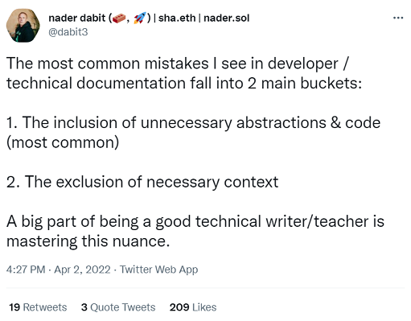411x321 pixels.
Task: Click nader.sol in the author name
Action: click(227, 18)
